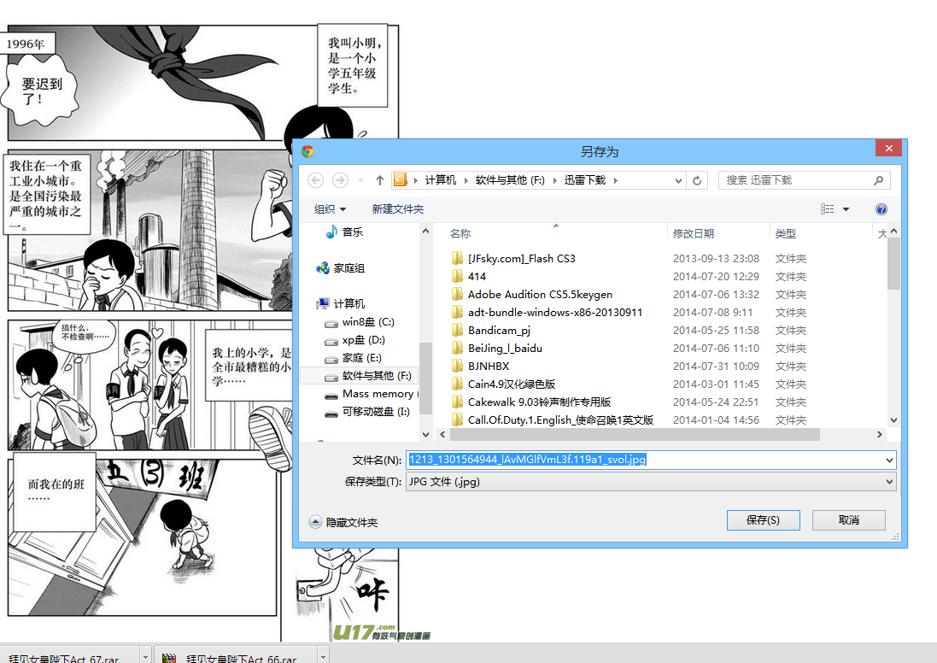Click the search magnifier icon
The image size is (937, 663).
pyautogui.click(x=878, y=180)
